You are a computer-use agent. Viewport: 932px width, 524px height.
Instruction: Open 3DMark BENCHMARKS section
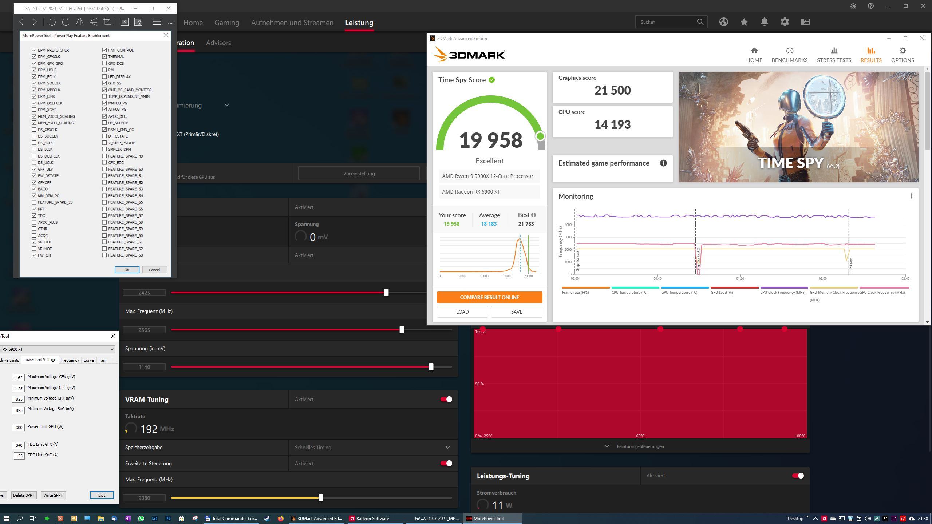(x=790, y=55)
